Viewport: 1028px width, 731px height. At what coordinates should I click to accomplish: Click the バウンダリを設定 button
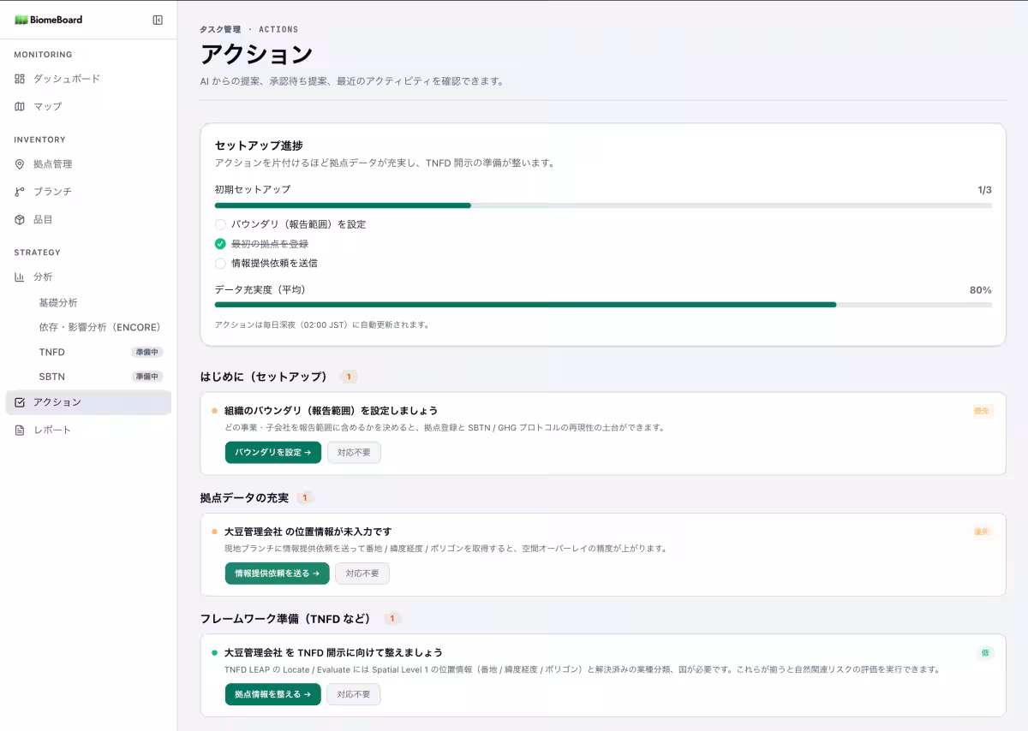tap(273, 453)
